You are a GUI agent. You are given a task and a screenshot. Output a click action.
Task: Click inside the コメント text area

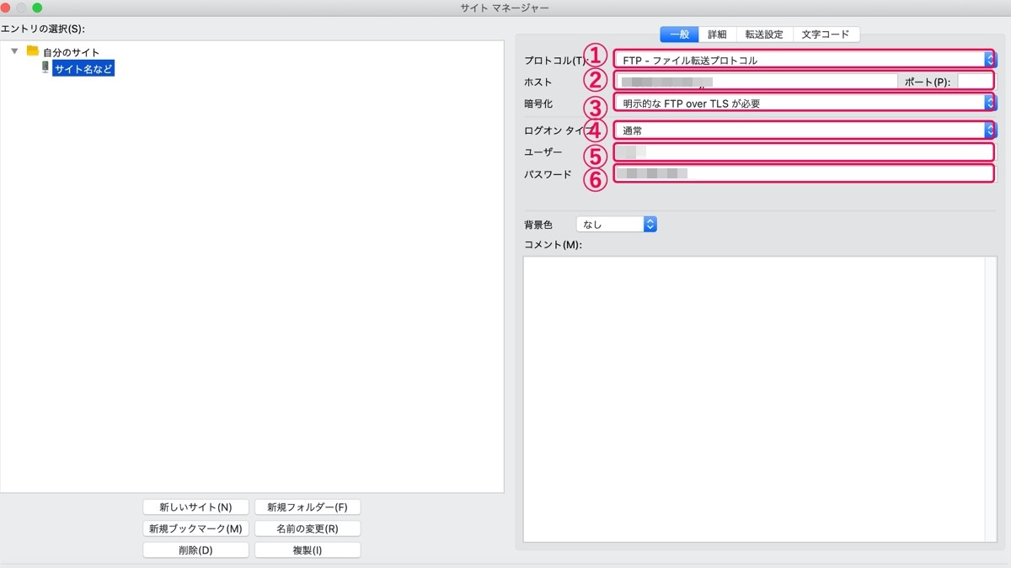coord(760,399)
